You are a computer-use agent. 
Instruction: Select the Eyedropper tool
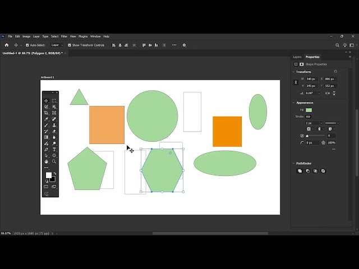[46, 119]
